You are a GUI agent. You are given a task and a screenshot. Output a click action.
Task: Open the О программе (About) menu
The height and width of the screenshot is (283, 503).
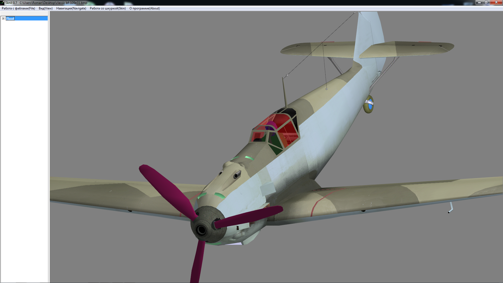(x=144, y=8)
